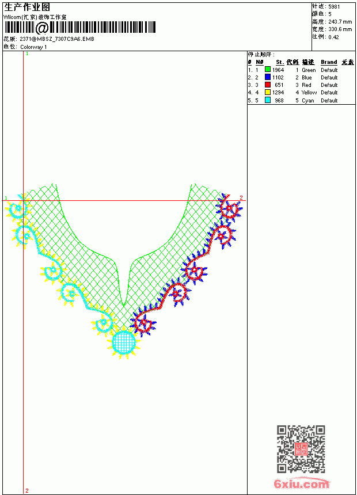Viewport: 357px width, 495px height.
Task: Click the yellow color swatch in stop sequence
Action: pyautogui.click(x=268, y=93)
